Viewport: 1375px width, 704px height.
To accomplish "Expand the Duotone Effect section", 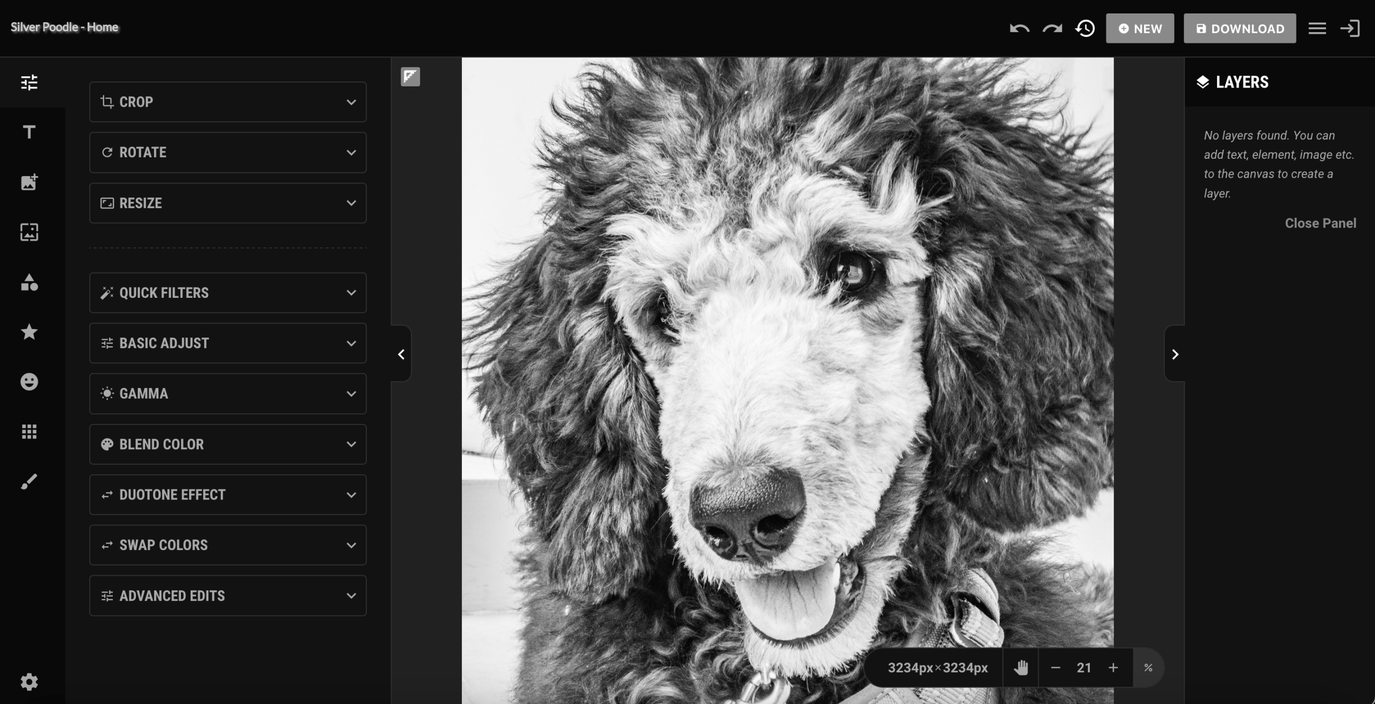I will tap(227, 495).
